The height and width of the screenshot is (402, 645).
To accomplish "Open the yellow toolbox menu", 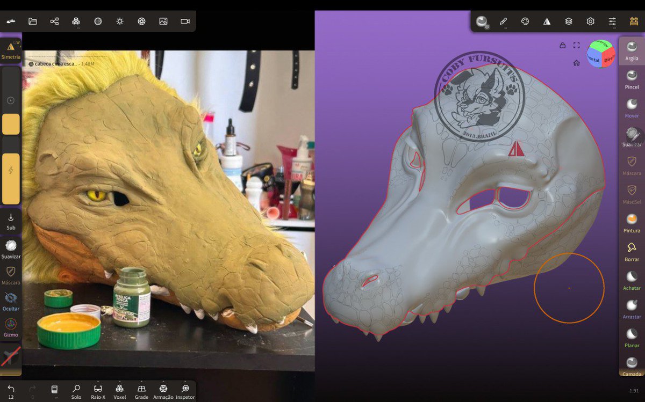I will coord(634,21).
